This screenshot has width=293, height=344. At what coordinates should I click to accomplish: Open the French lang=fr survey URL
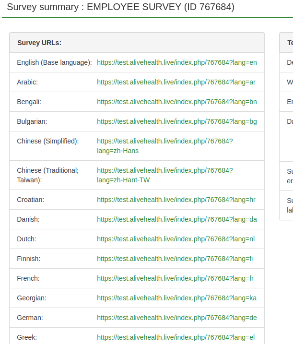tap(176, 278)
